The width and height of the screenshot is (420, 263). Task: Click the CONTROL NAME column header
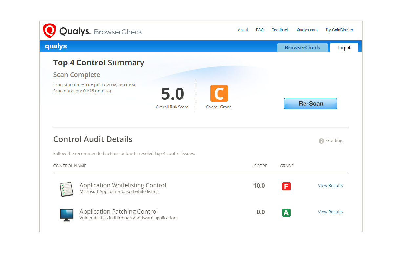[70, 166]
